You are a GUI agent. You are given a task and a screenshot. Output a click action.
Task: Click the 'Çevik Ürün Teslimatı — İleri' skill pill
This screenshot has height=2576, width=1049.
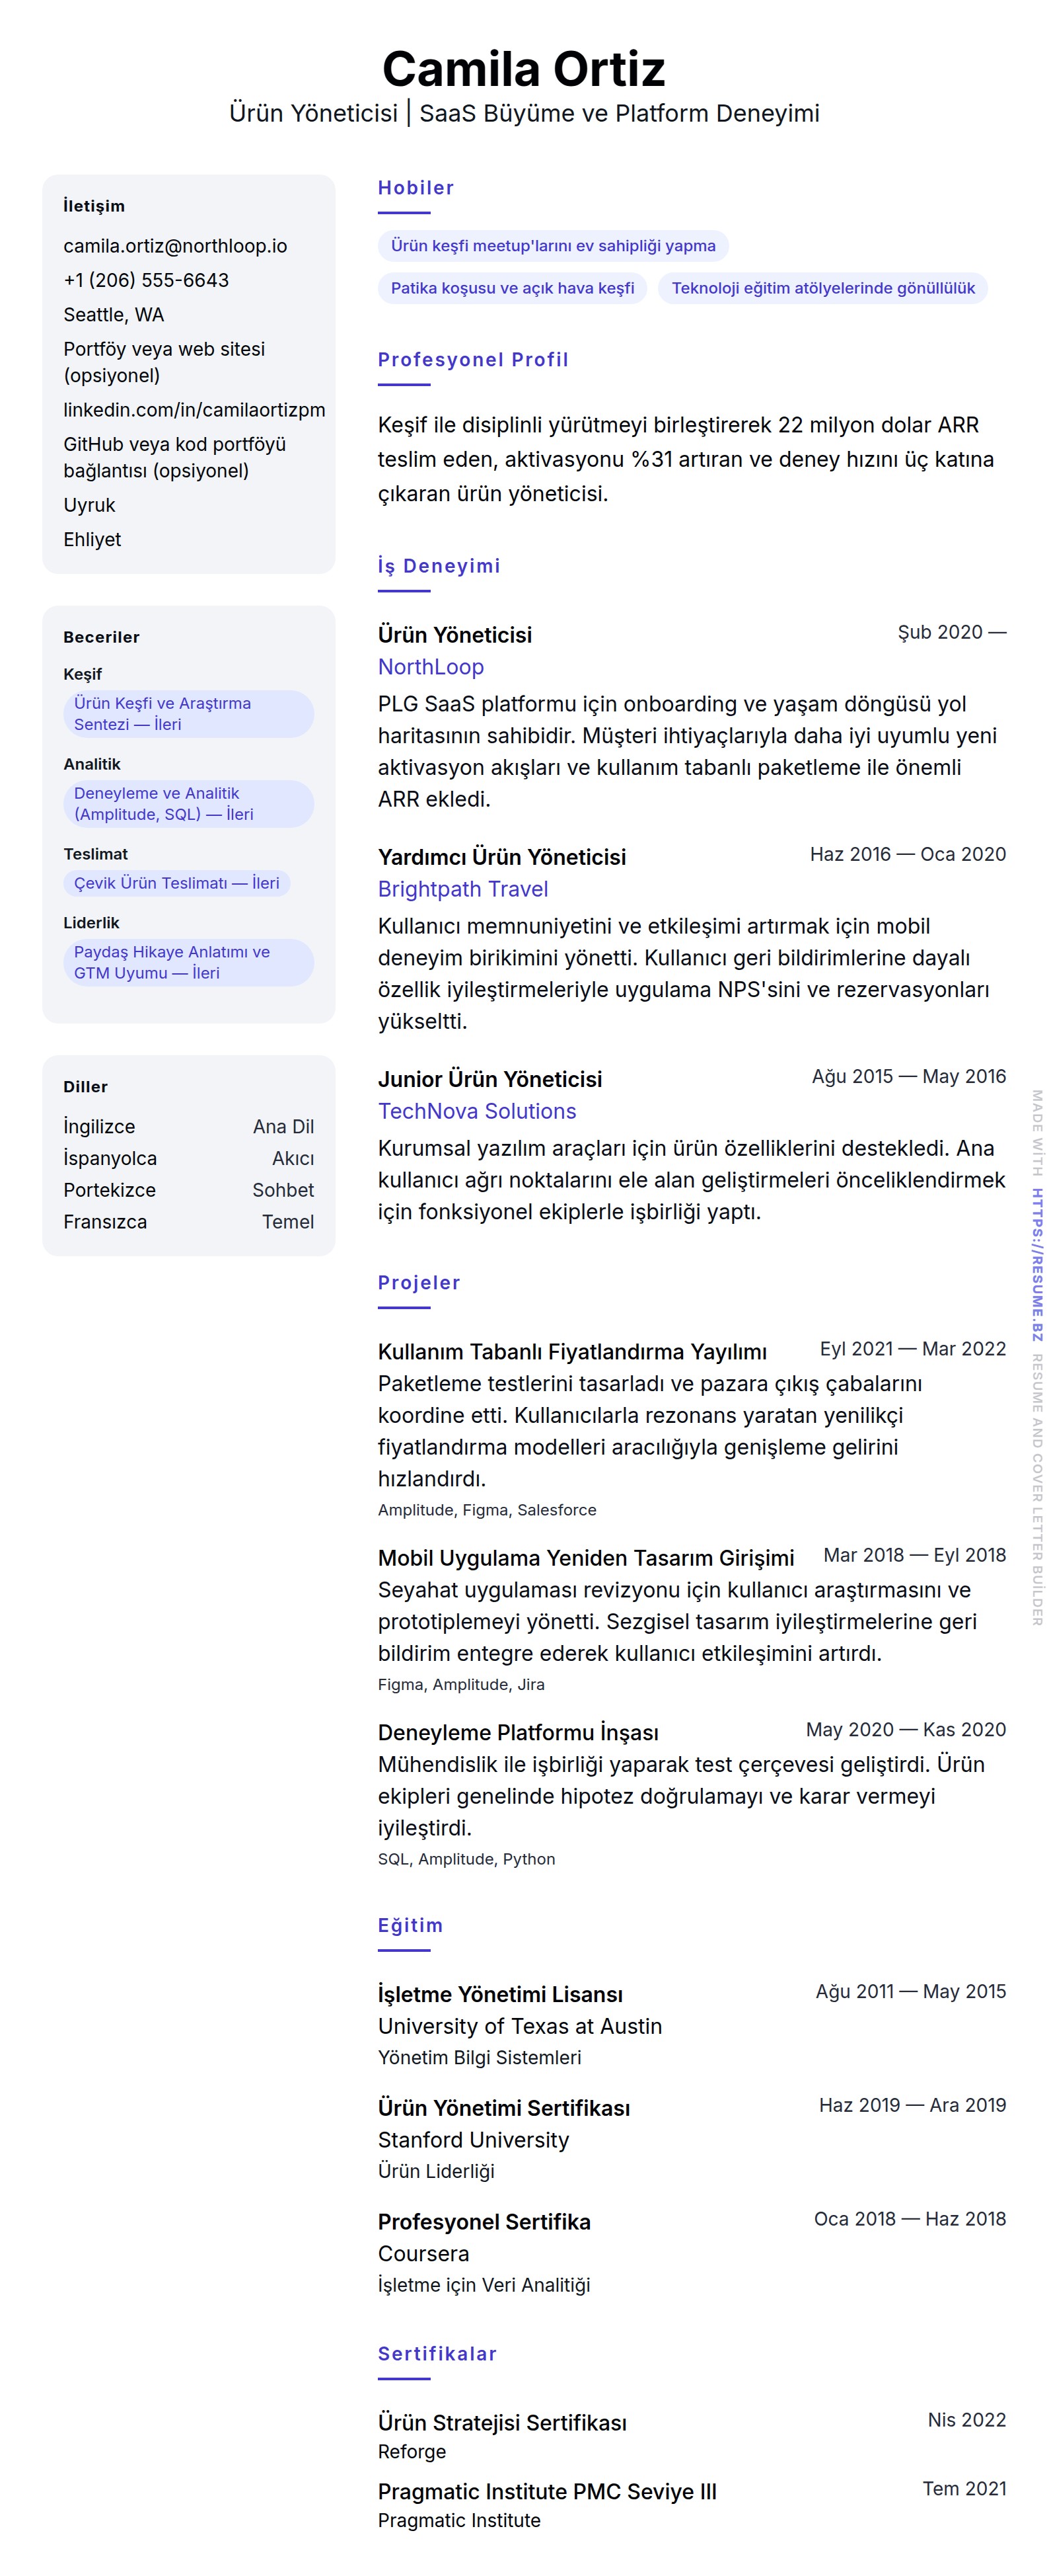coord(176,883)
